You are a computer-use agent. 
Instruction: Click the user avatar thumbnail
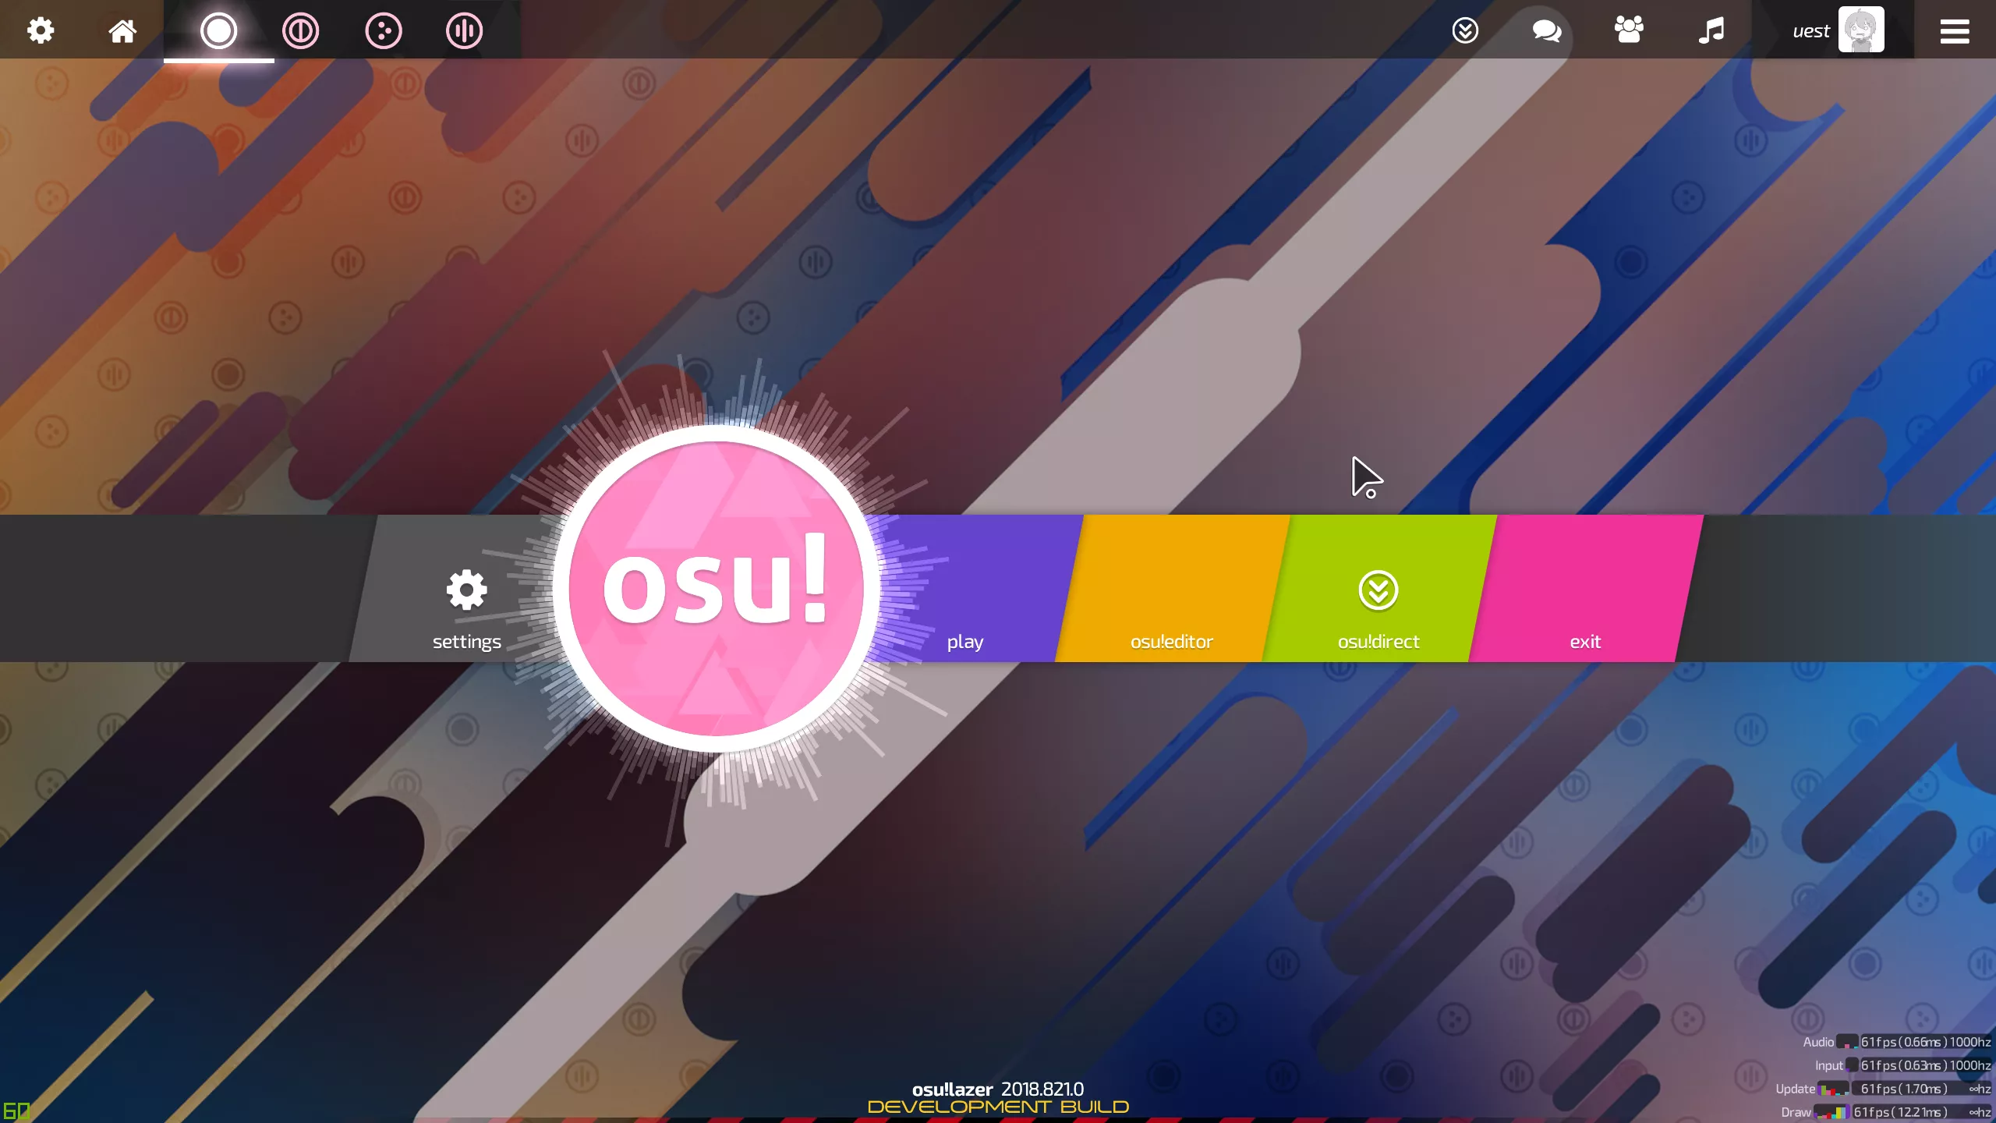tap(1861, 30)
